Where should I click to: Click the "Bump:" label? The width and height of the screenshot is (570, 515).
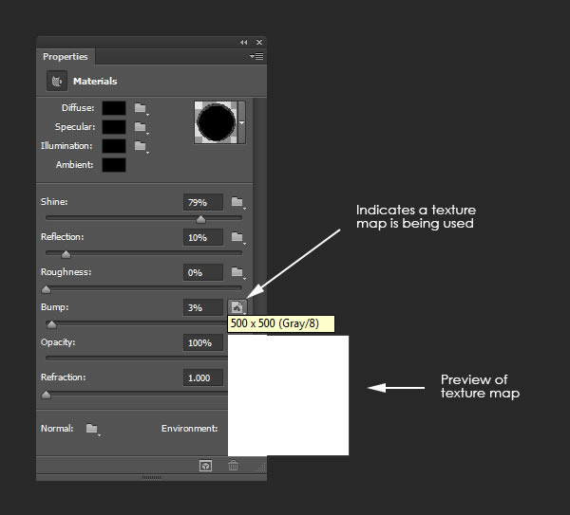click(54, 307)
